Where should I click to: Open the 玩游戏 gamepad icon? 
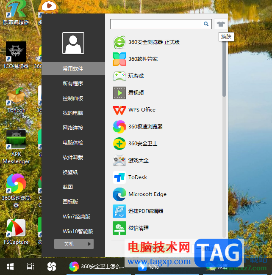tap(119, 76)
